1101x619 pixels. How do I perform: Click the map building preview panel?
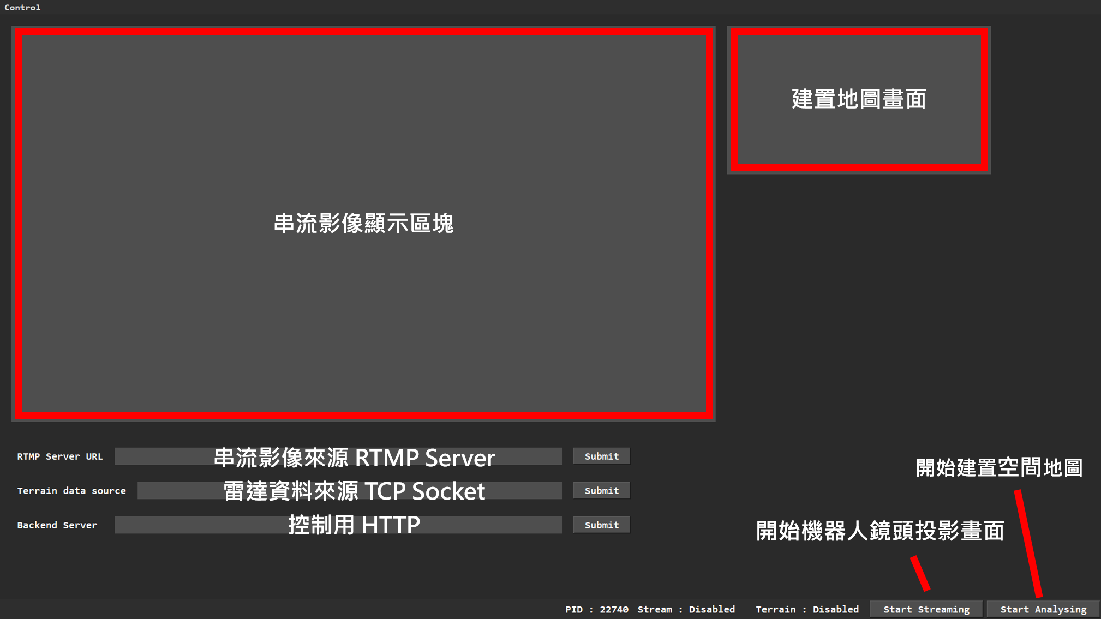click(x=859, y=100)
